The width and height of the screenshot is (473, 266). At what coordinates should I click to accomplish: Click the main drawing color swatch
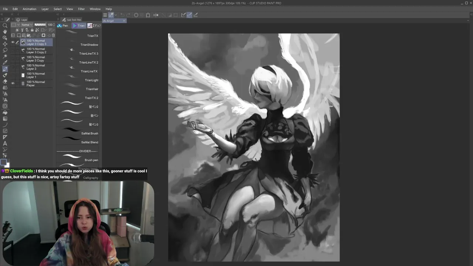coord(4,162)
